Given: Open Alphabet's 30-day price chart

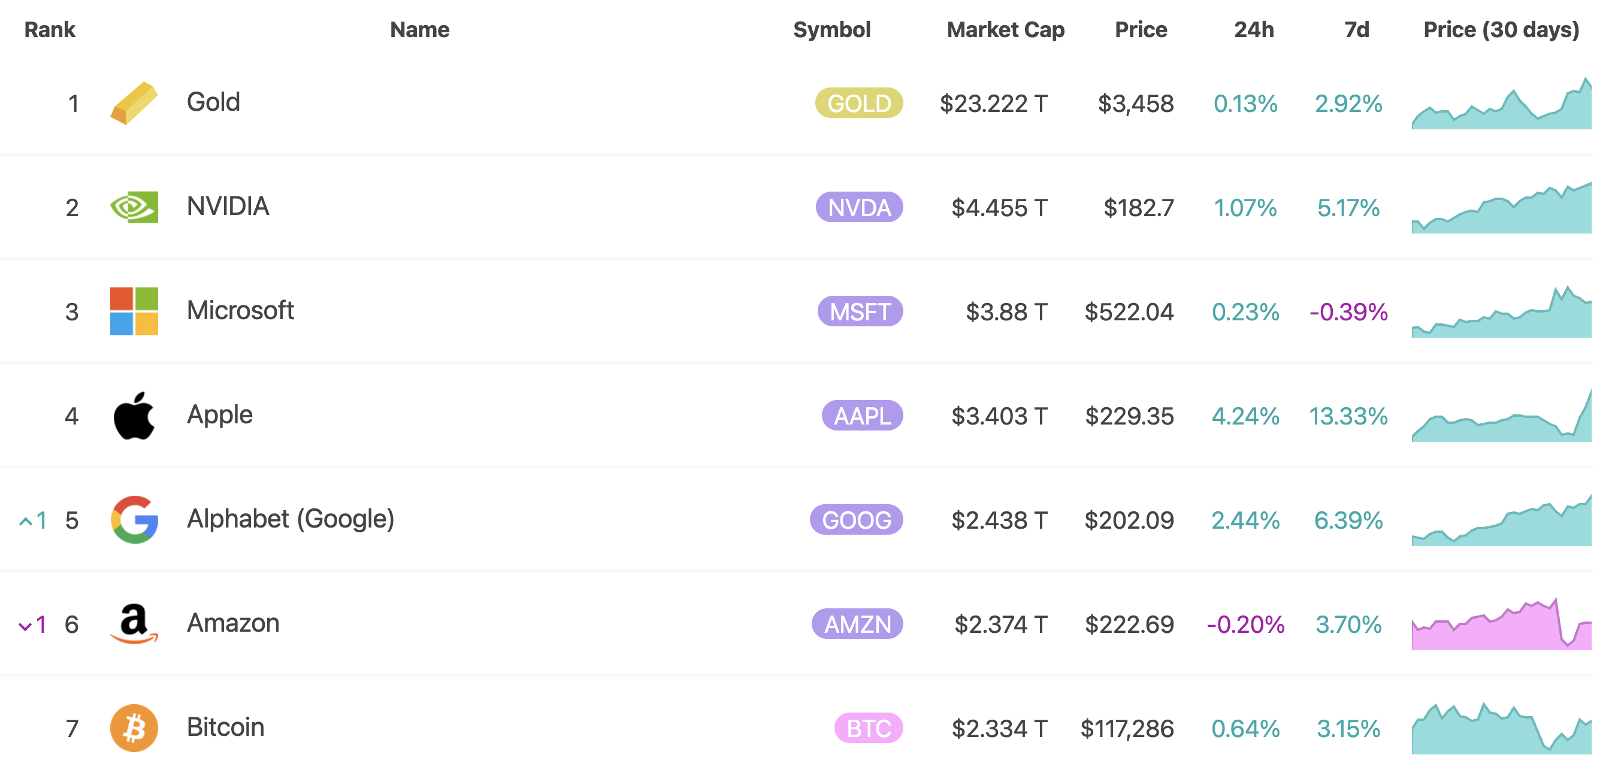Looking at the screenshot, I should click(x=1501, y=520).
